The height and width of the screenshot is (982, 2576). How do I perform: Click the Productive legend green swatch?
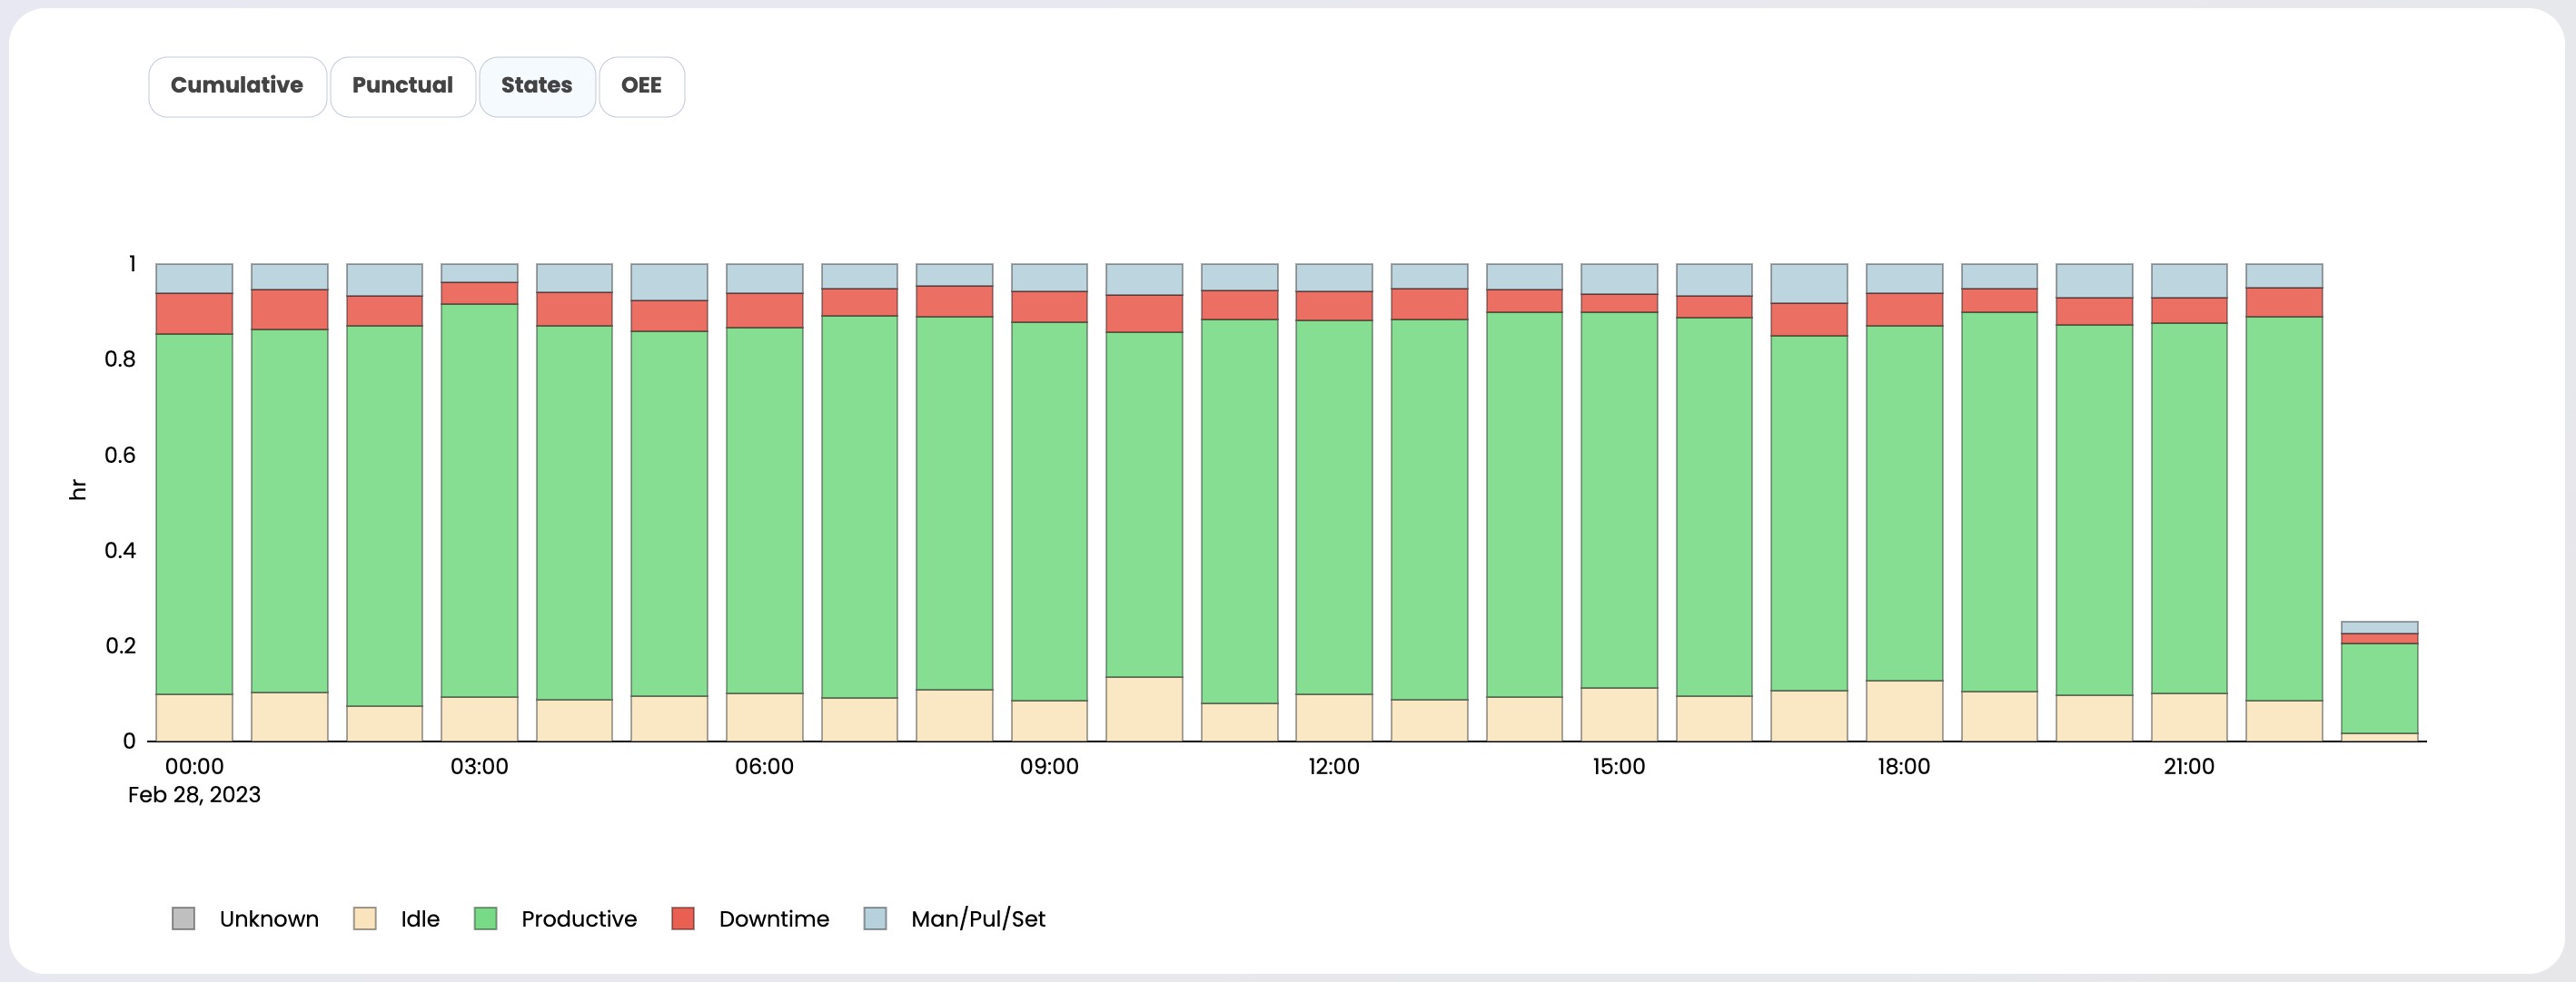click(x=485, y=918)
